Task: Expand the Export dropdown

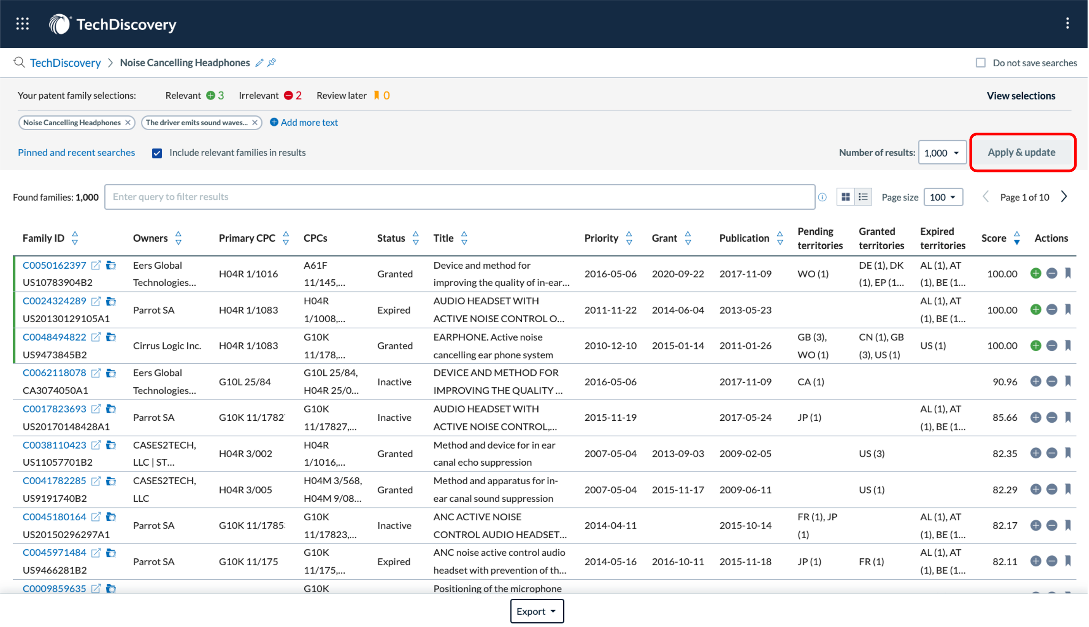Action: tap(537, 611)
